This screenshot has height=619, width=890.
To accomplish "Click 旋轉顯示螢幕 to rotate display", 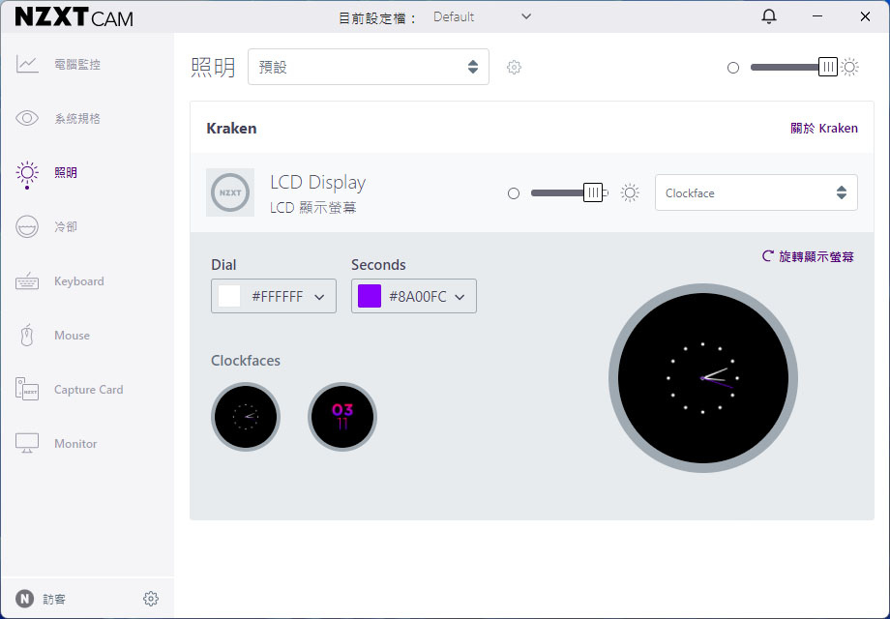I will (x=808, y=256).
